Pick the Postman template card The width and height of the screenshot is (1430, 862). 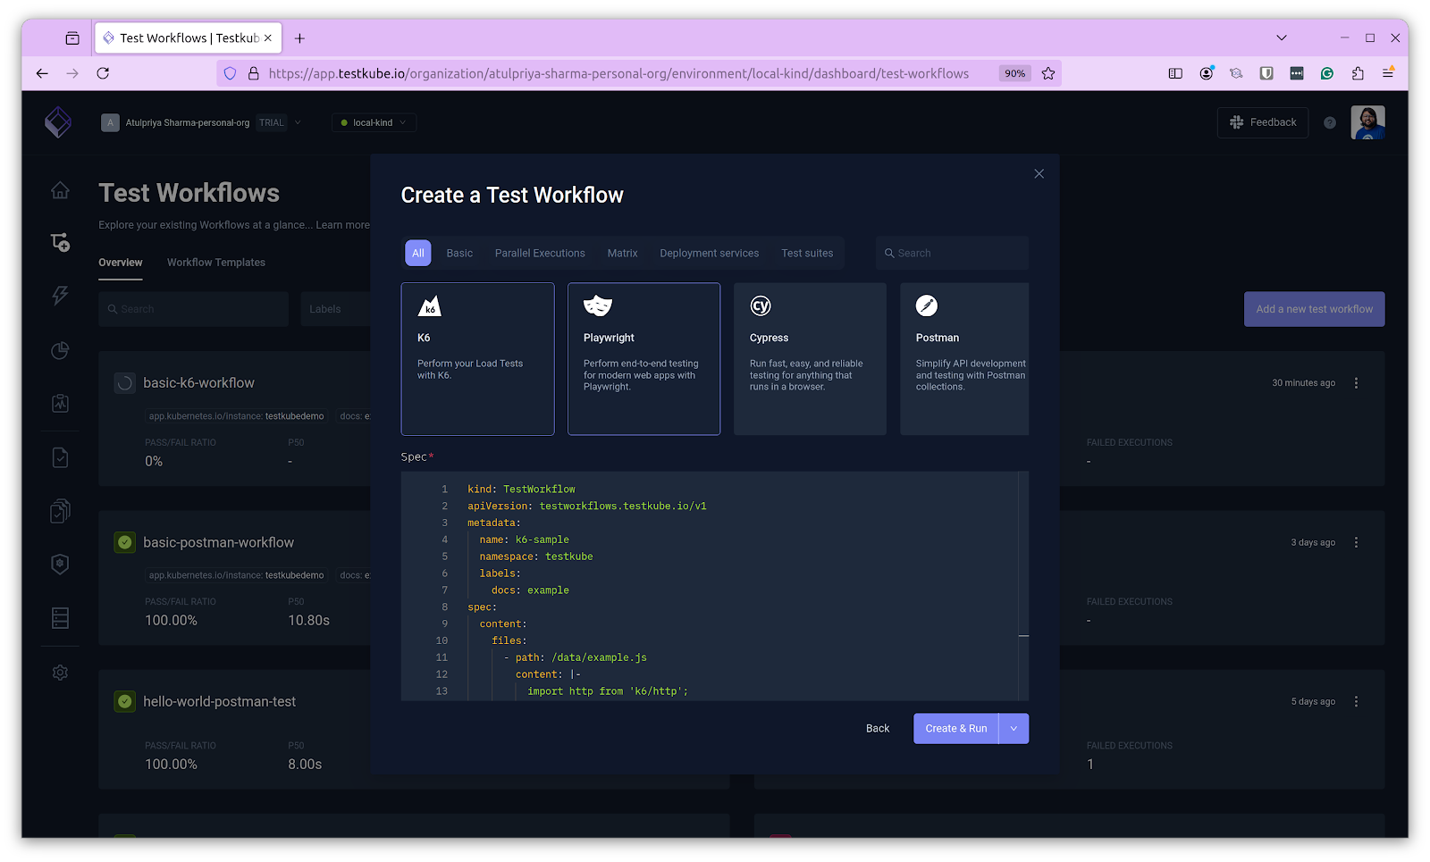964,359
